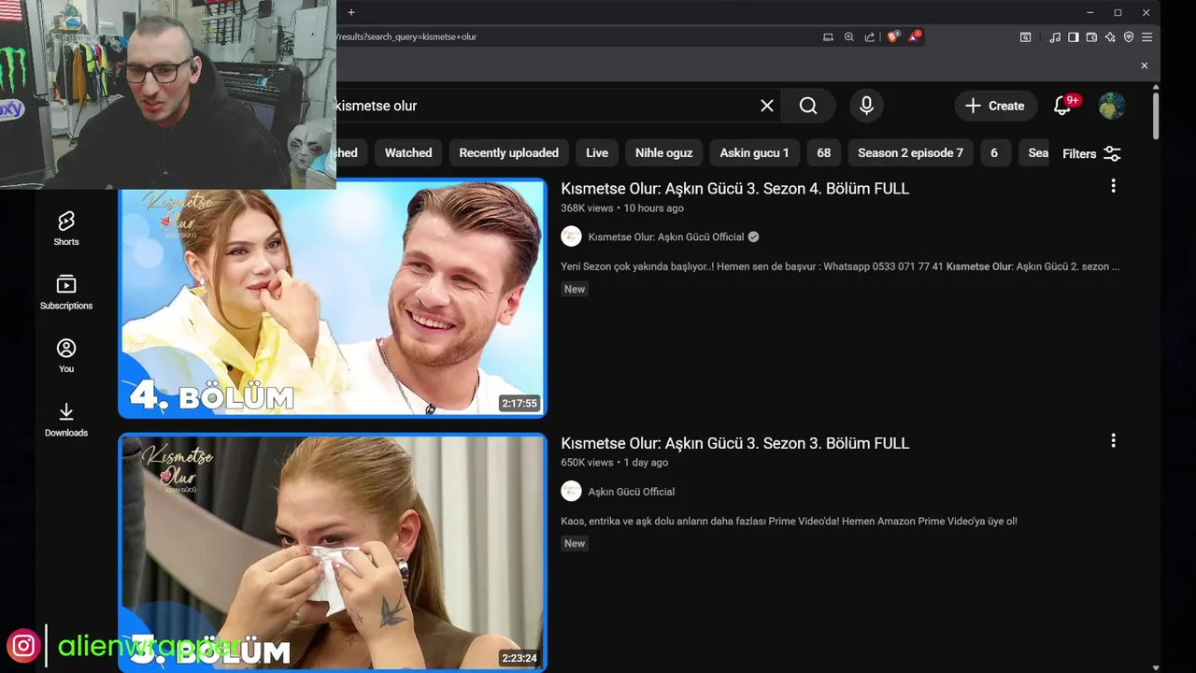The height and width of the screenshot is (673, 1196).
Task: Click New badge under 4. Bölüm video
Action: tap(575, 289)
